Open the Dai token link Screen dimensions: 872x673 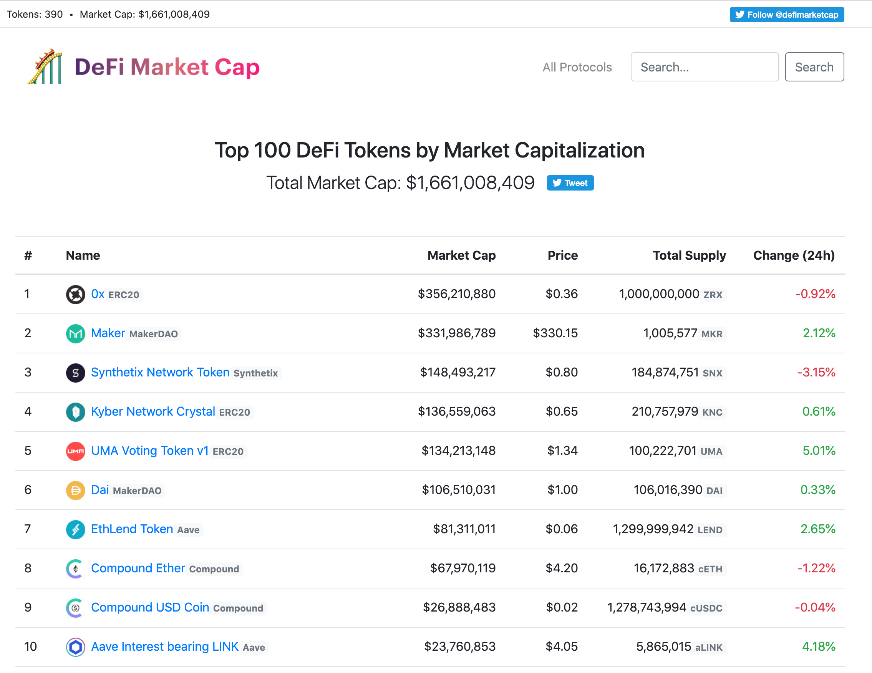coord(100,489)
